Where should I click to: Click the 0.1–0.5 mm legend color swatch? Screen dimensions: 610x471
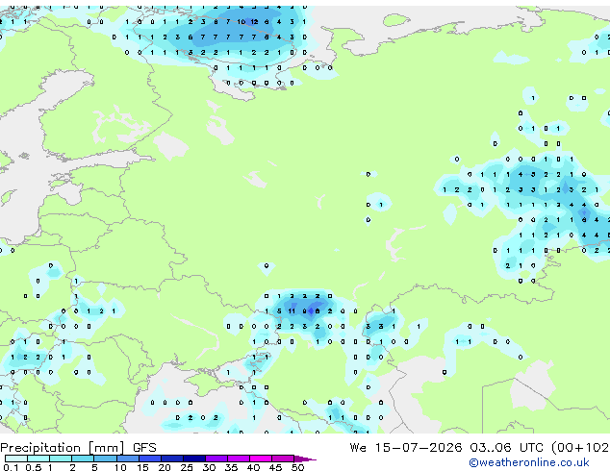(16, 459)
